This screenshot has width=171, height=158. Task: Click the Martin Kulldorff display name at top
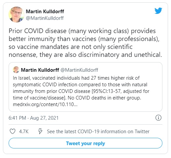point(45,12)
